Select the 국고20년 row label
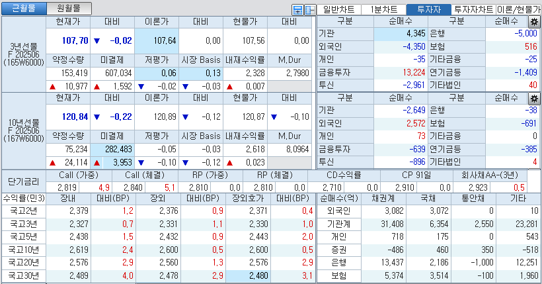The width and height of the screenshot is (542, 284). pos(24,263)
